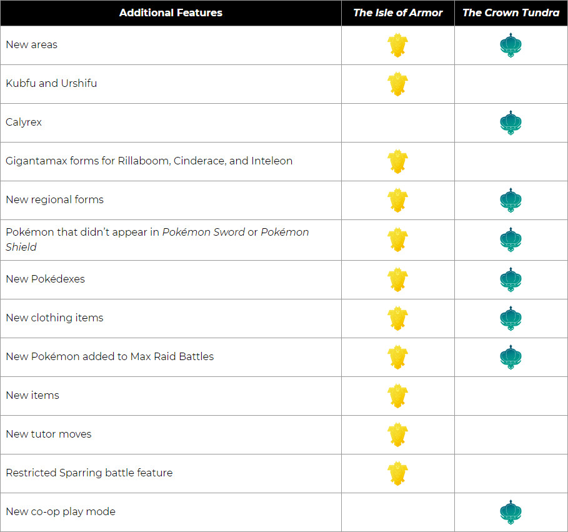Click the teal icon in New co-op play mode row

[x=511, y=512]
